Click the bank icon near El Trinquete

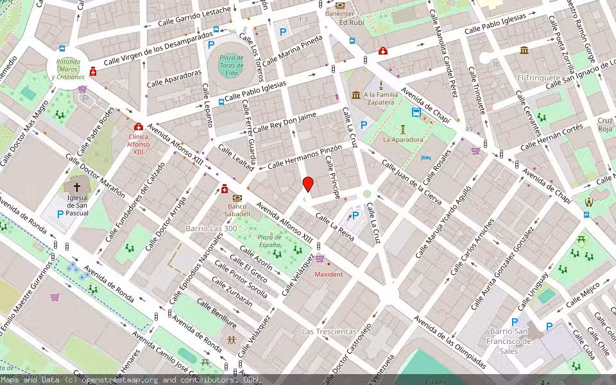pos(524,50)
